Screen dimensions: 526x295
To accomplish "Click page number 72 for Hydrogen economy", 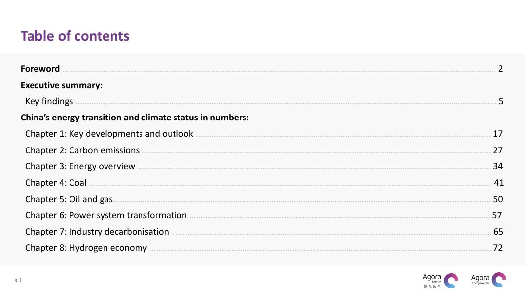I will [x=498, y=248].
